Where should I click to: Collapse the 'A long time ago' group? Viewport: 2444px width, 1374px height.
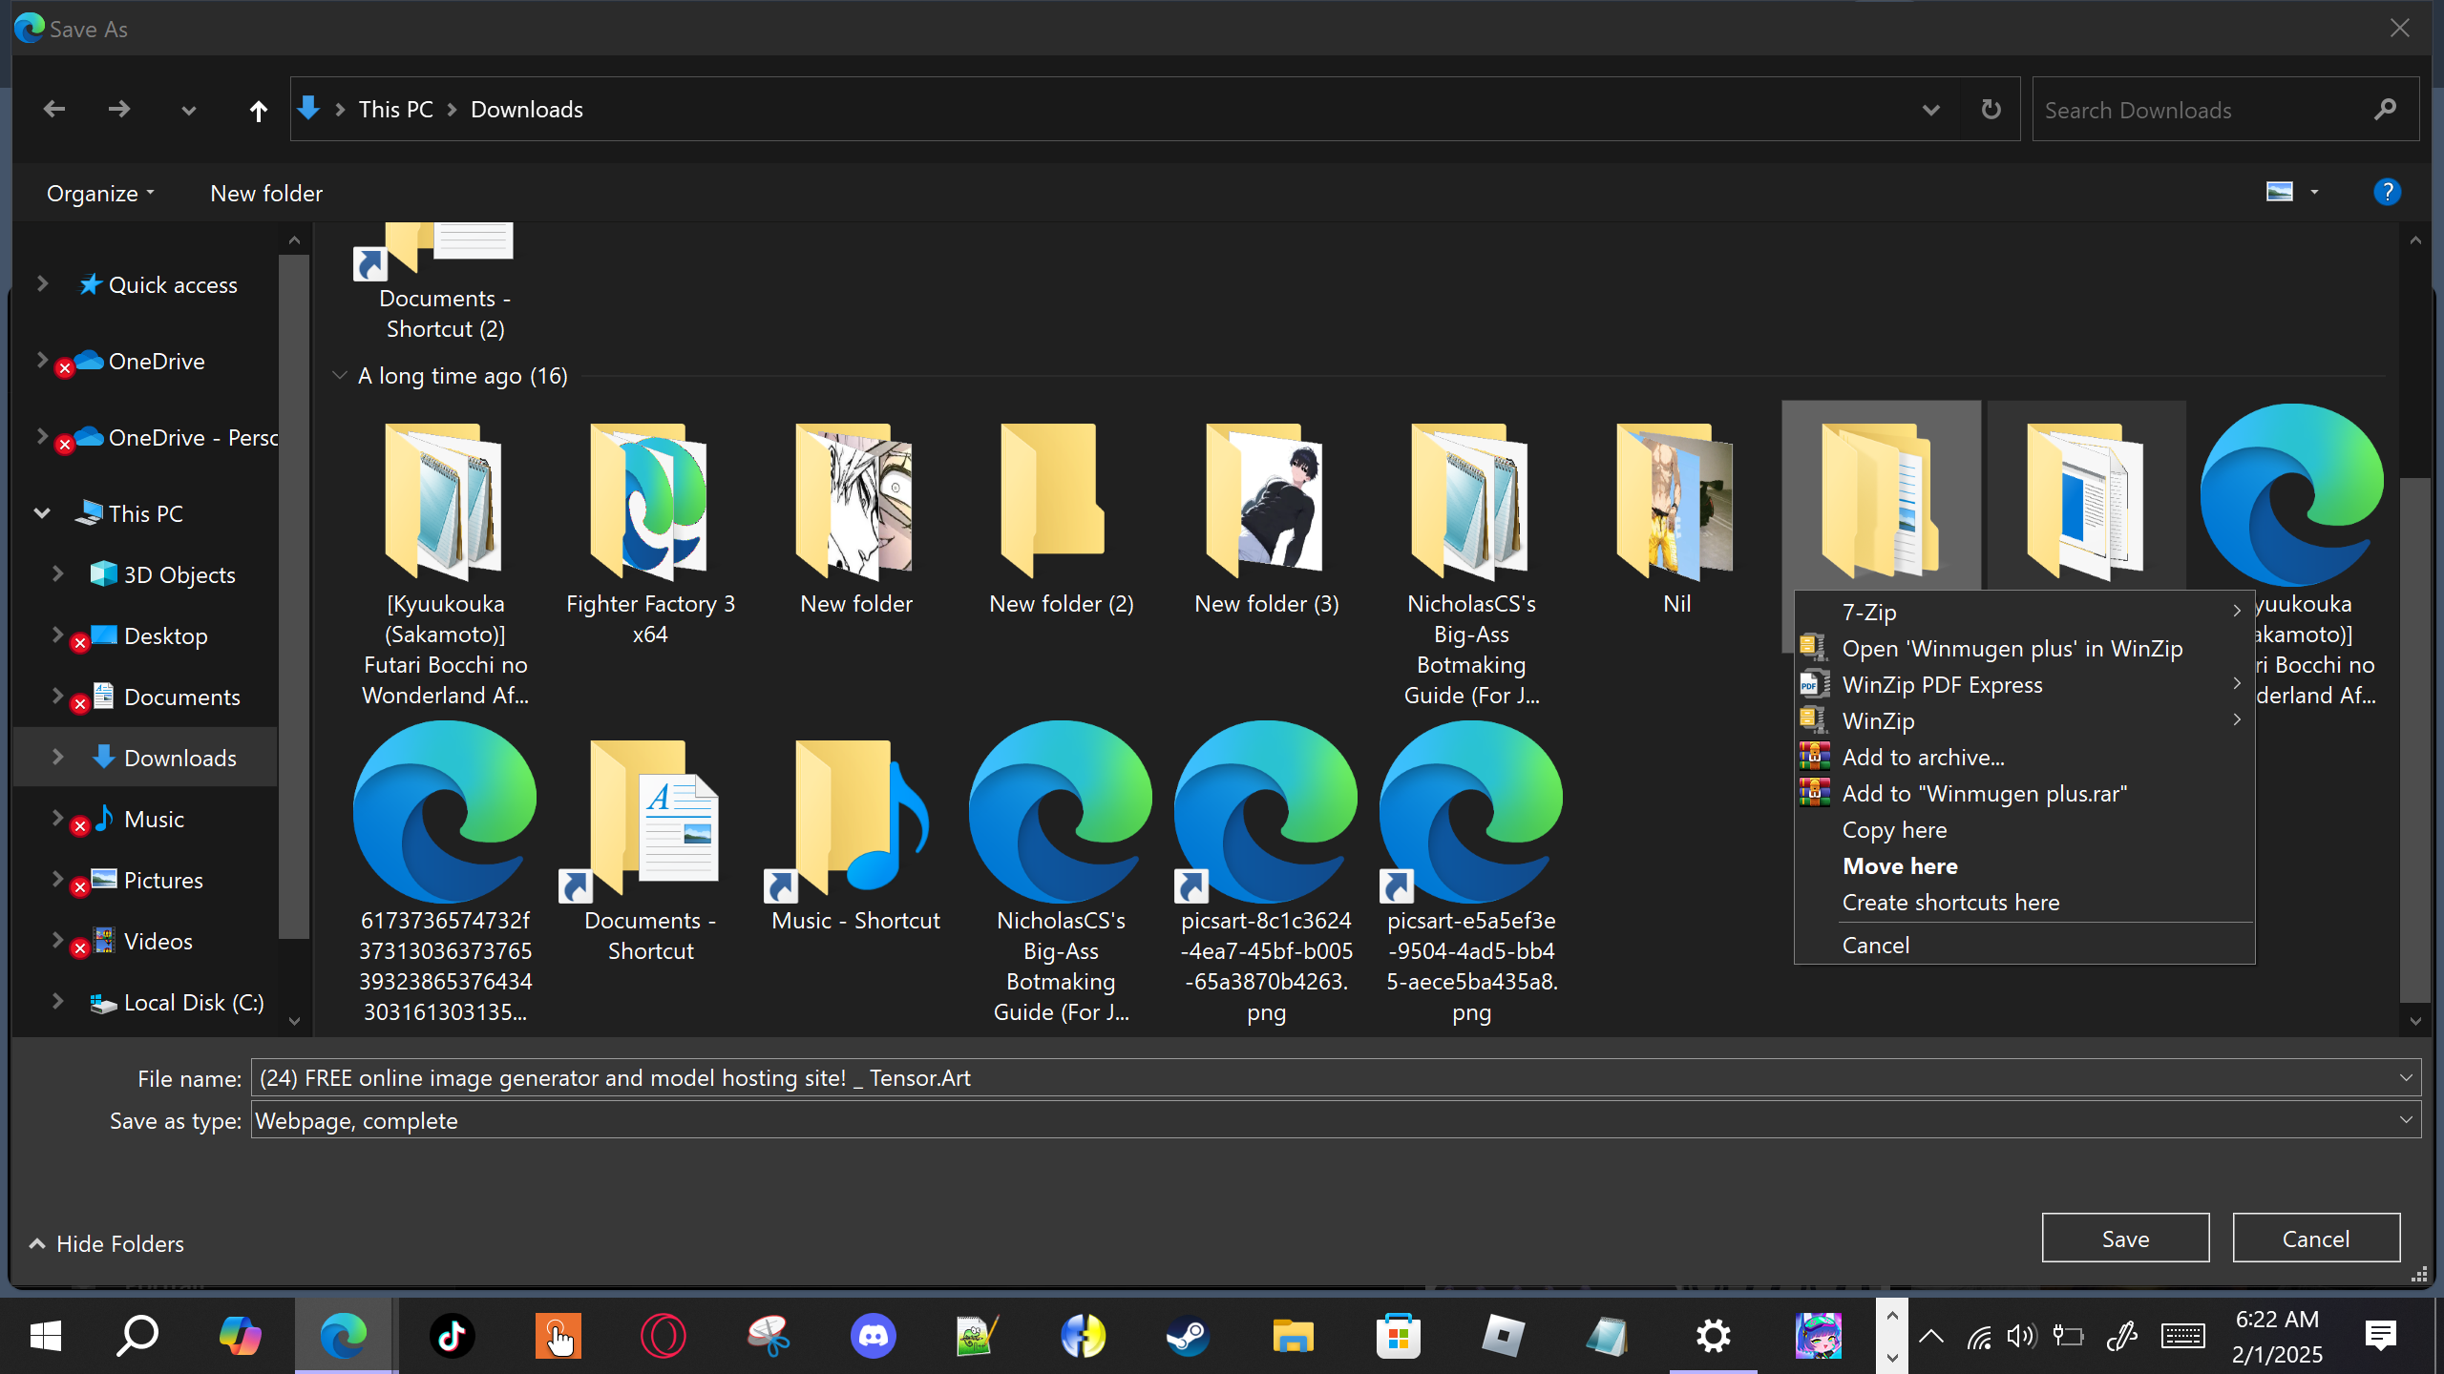tap(339, 376)
